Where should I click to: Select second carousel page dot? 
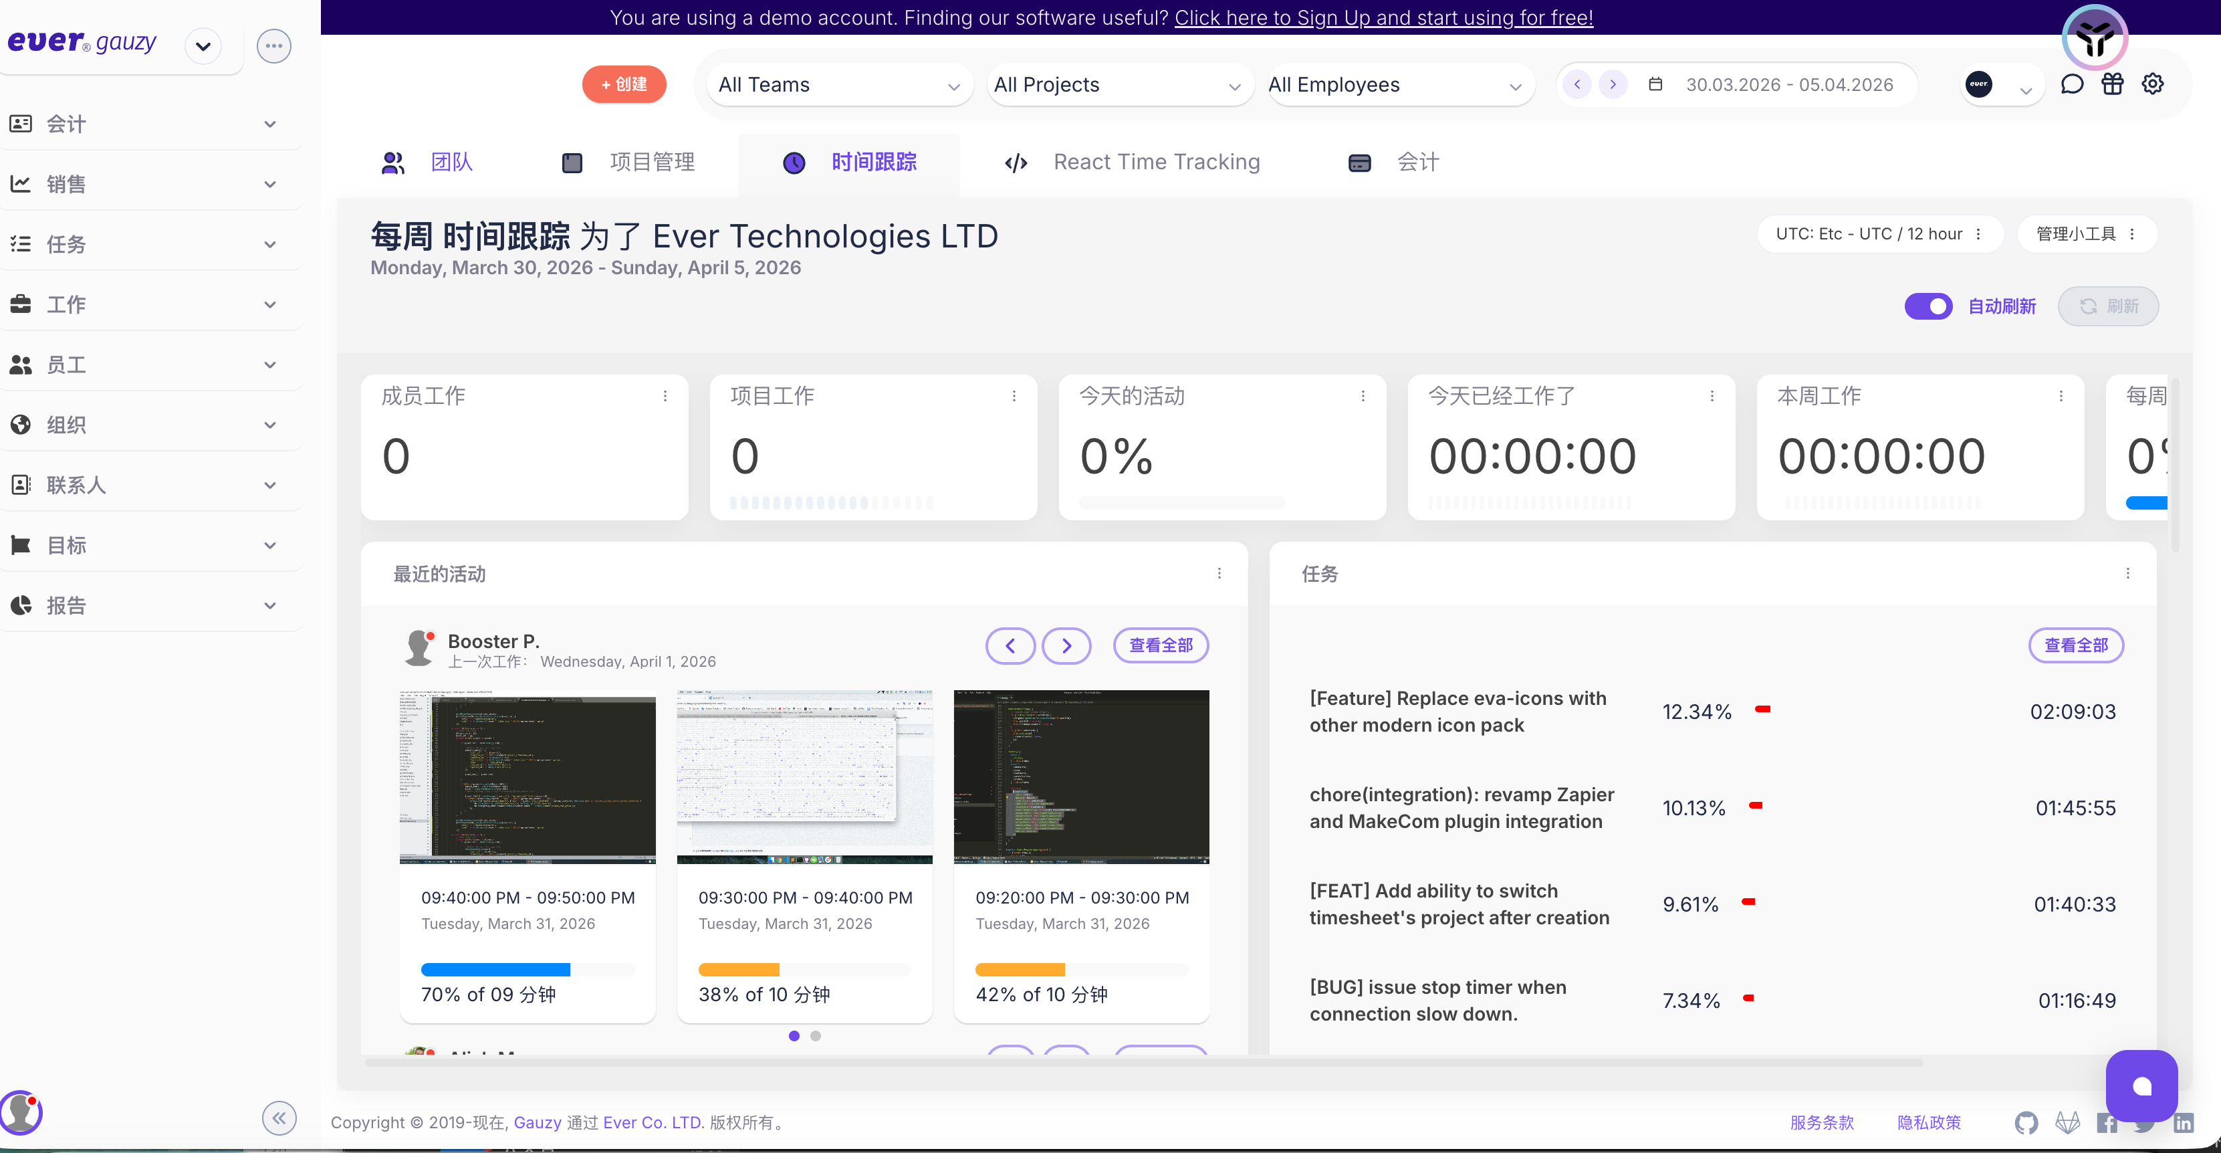click(x=816, y=1036)
